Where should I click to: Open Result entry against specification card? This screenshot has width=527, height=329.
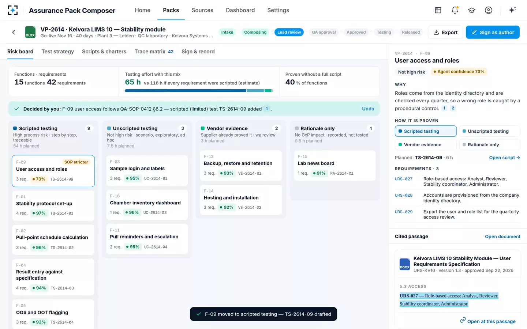(53, 277)
